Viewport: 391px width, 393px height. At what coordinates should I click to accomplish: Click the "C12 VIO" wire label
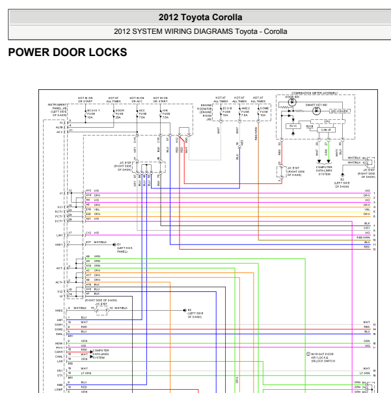(92, 233)
